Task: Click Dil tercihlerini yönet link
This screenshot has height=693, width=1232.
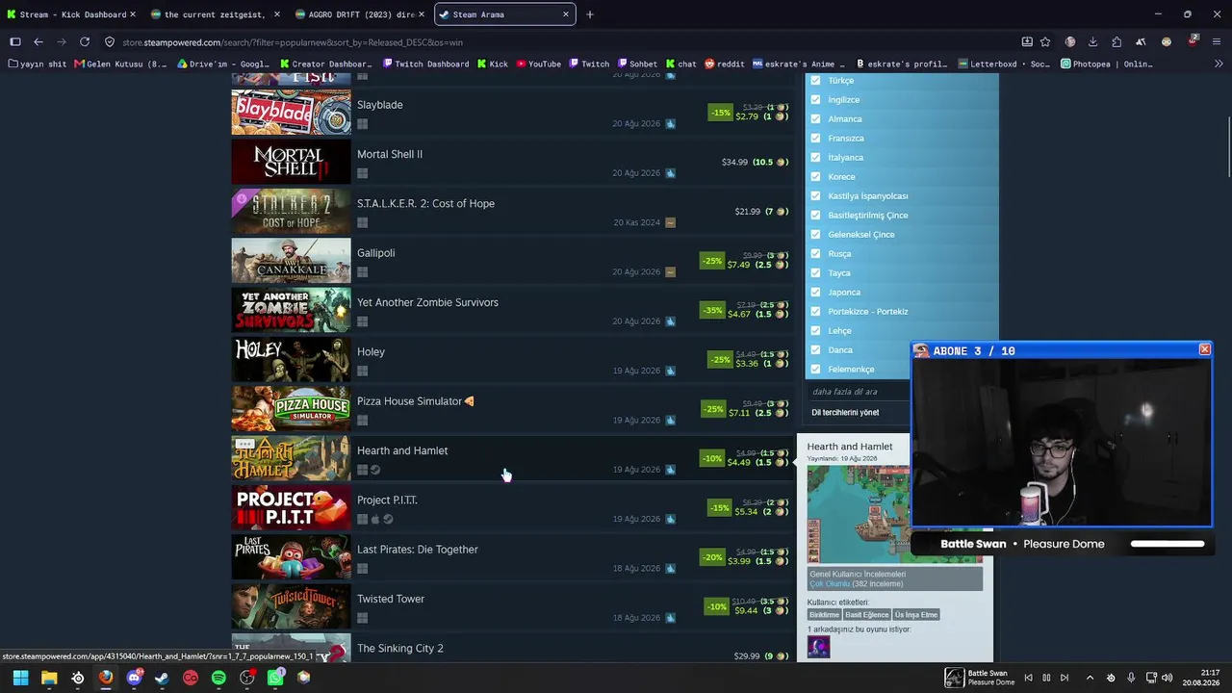Action: (845, 413)
